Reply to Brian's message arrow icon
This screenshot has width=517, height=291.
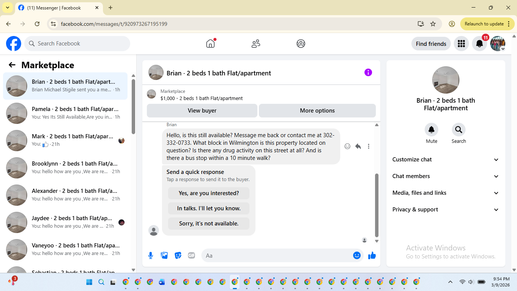358,146
